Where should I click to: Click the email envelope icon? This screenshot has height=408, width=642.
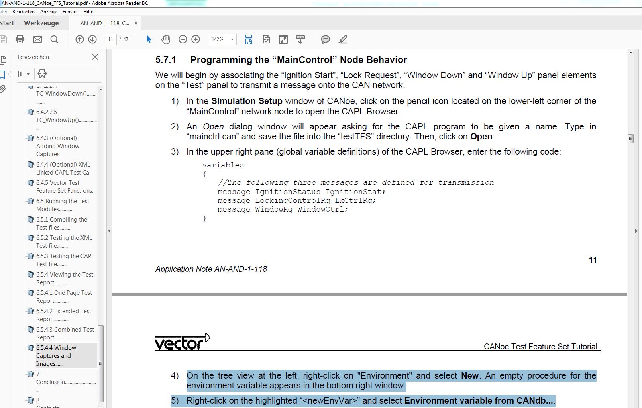(x=37, y=39)
